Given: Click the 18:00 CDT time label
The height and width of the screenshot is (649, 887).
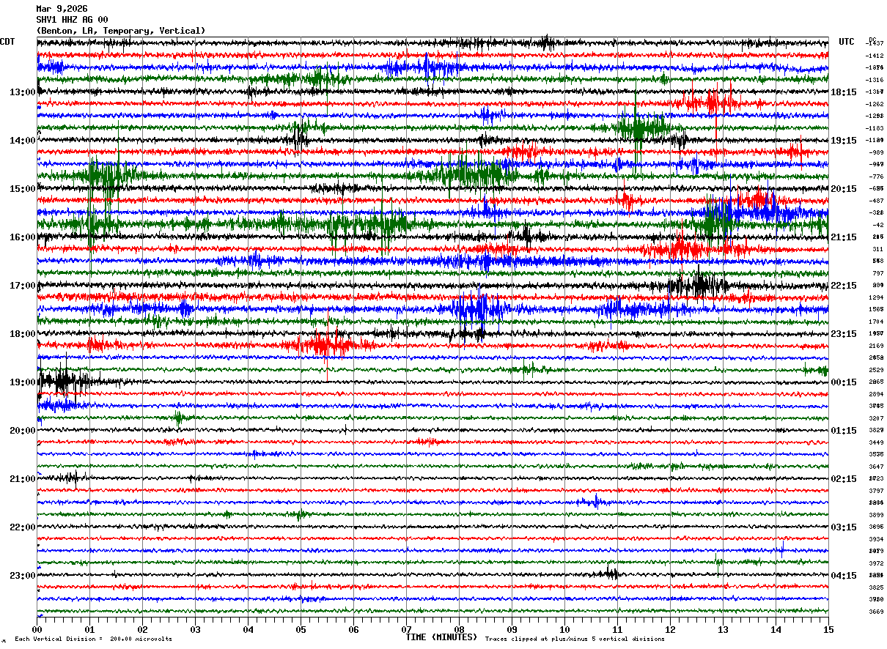Looking at the screenshot, I should pos(23,334).
